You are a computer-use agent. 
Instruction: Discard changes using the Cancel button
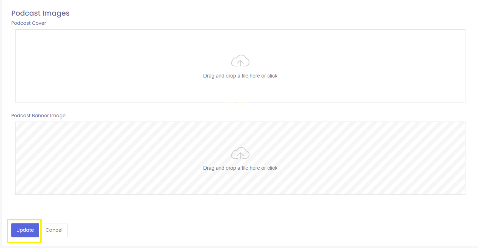[x=54, y=230]
